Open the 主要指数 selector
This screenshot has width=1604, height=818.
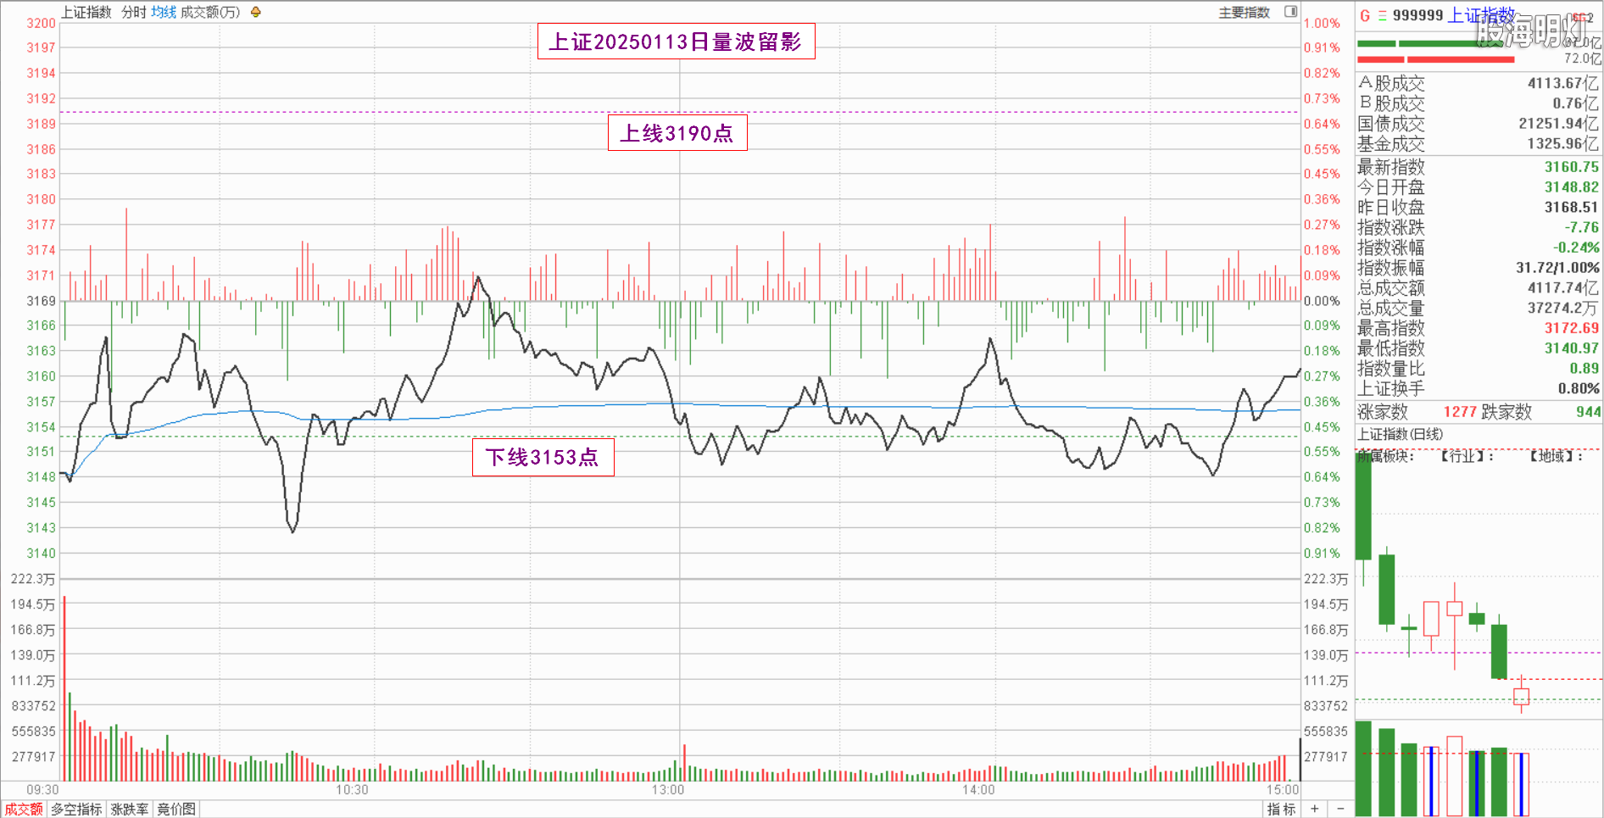[1245, 12]
